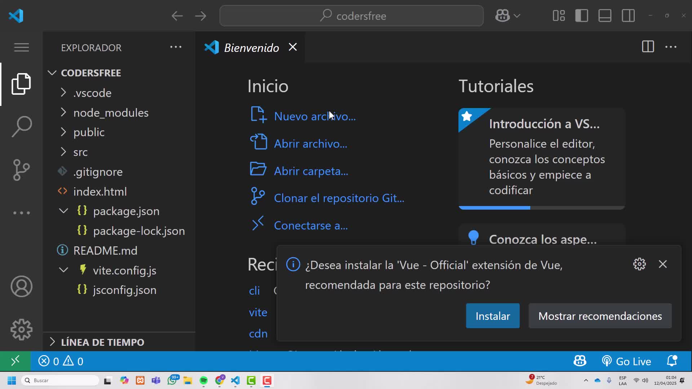Open recent folder vite
This screenshot has width=692, height=389.
pyautogui.click(x=258, y=312)
